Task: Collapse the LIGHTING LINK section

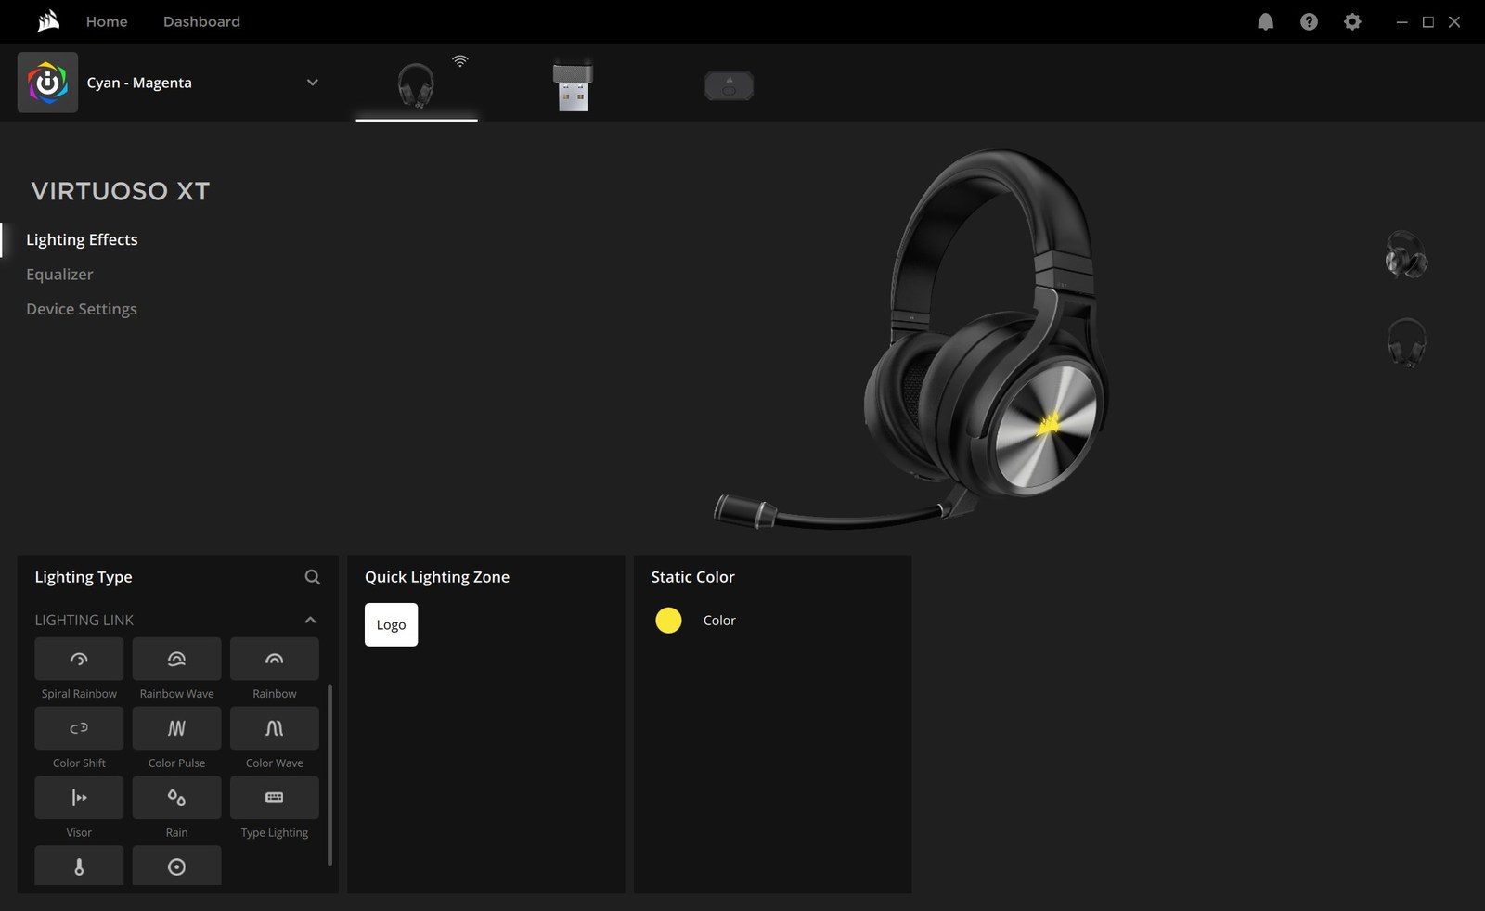Action: (x=310, y=620)
